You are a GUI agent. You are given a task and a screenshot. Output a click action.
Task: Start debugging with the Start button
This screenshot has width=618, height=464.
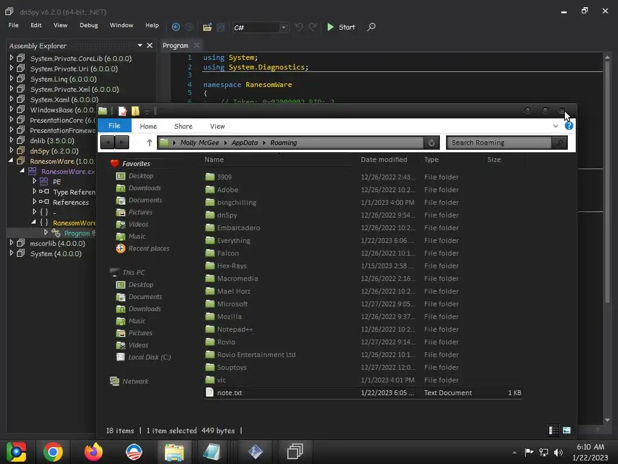click(x=342, y=27)
